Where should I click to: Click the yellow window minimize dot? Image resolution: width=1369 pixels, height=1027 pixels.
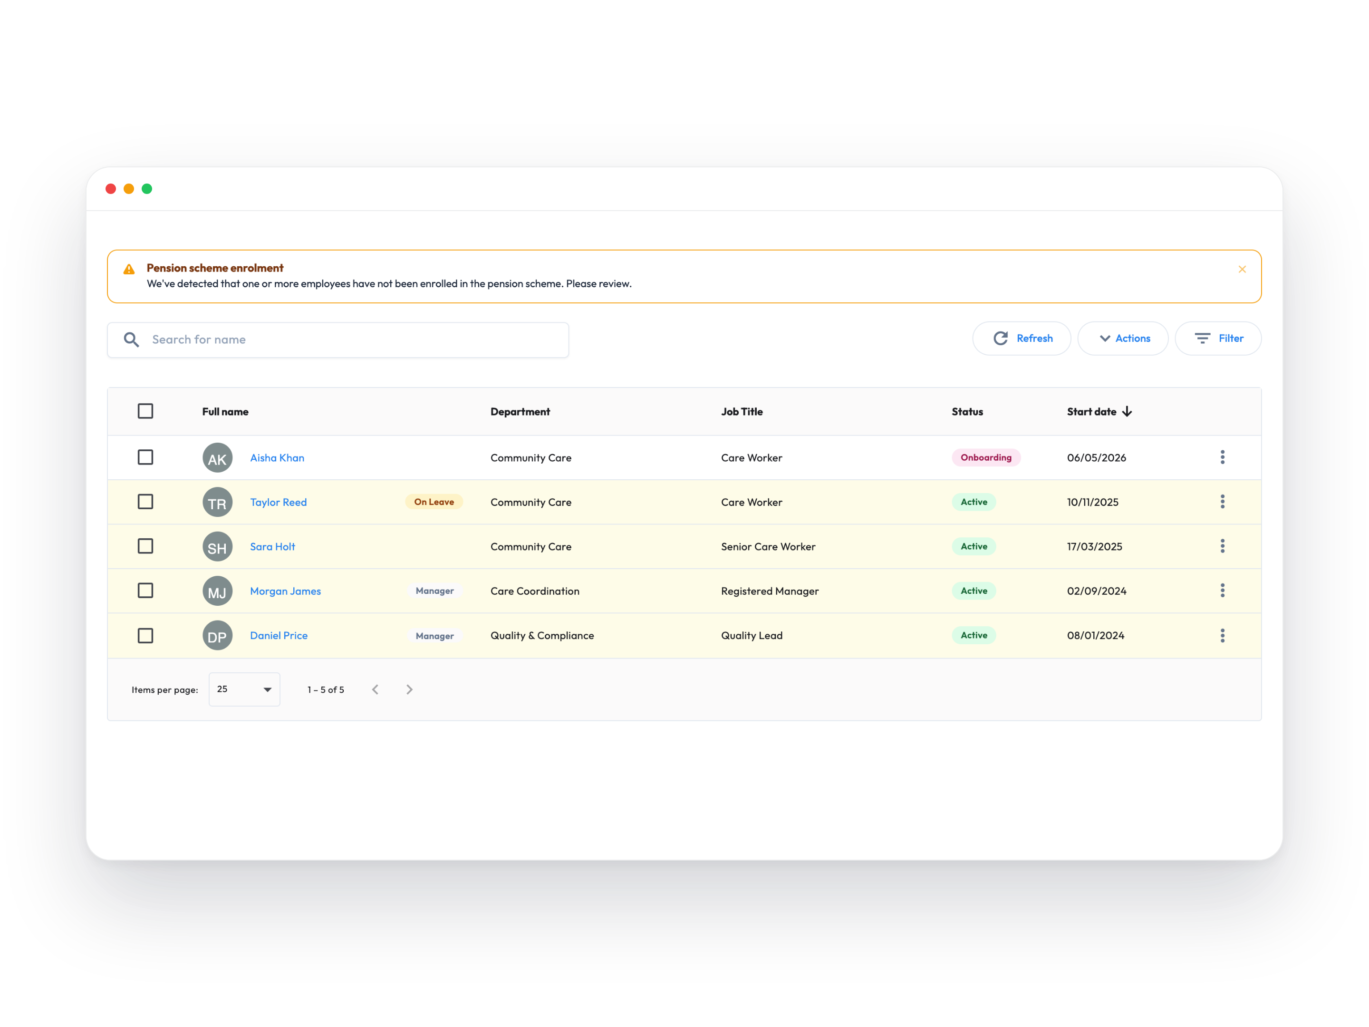tap(129, 189)
